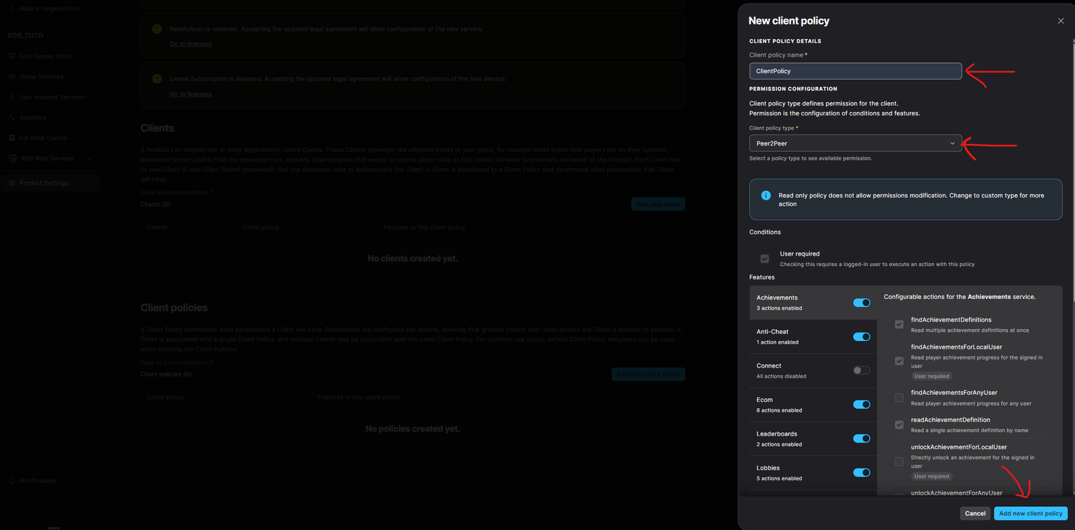Expand the Kids Web Services section
Viewport: 1075px width, 530px height.
pyautogui.click(x=89, y=158)
